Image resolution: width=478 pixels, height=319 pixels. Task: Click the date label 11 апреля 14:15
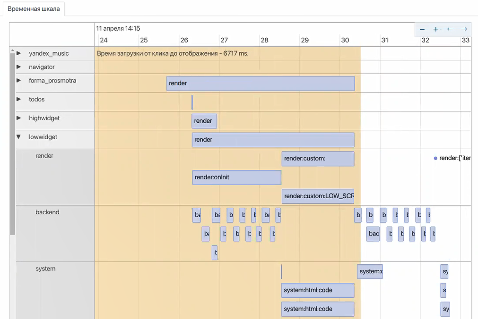pyautogui.click(x=118, y=28)
